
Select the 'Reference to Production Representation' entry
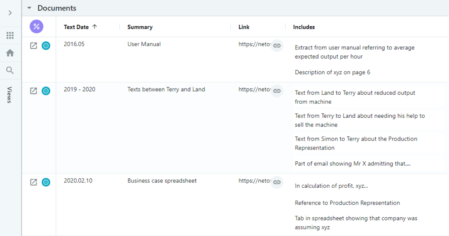click(347, 203)
